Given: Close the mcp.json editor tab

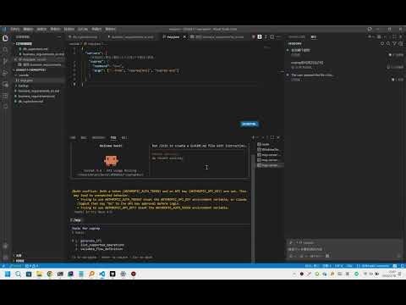Looking at the screenshot, I should 184,37.
